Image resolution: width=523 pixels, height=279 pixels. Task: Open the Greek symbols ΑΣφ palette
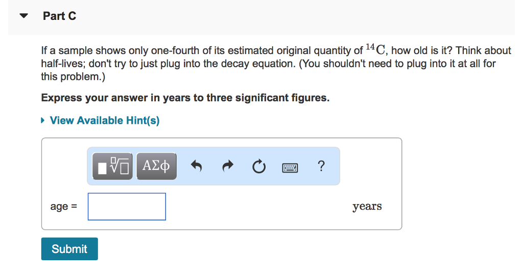pyautogui.click(x=156, y=166)
